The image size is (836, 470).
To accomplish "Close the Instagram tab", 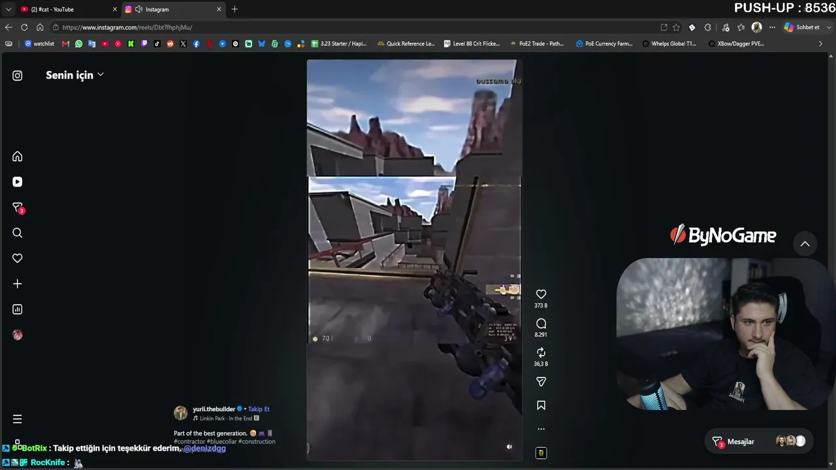I will click(219, 9).
